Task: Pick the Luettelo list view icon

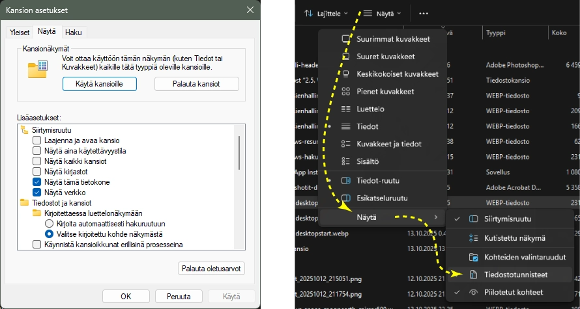Action: pos(346,109)
